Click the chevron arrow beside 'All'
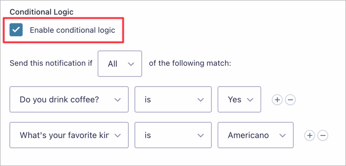This screenshot has height=166, width=346. pos(131,64)
